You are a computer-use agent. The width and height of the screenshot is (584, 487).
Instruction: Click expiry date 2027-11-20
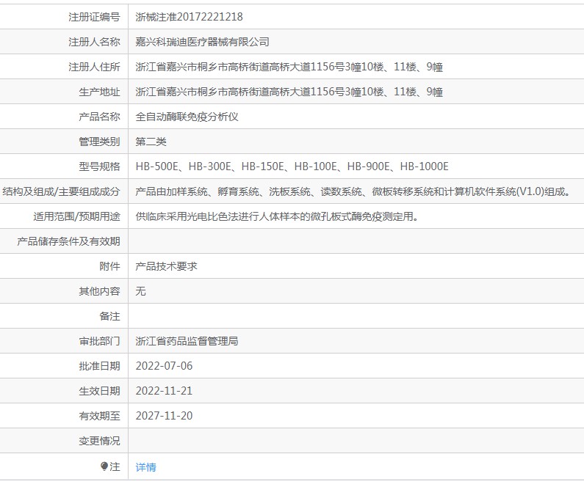(x=164, y=416)
